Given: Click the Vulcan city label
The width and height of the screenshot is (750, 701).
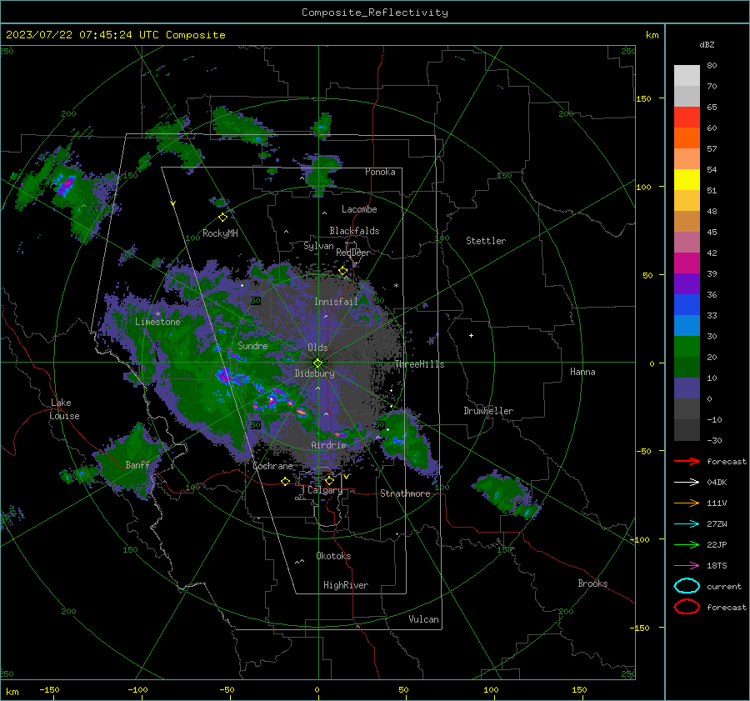Looking at the screenshot, I should point(424,619).
